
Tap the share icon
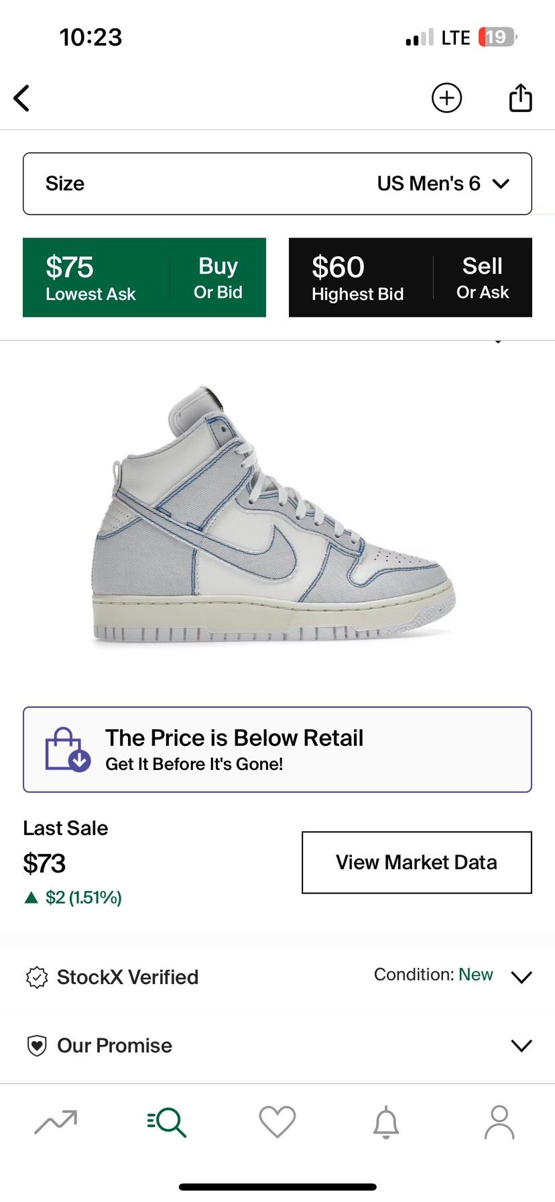pyautogui.click(x=520, y=98)
